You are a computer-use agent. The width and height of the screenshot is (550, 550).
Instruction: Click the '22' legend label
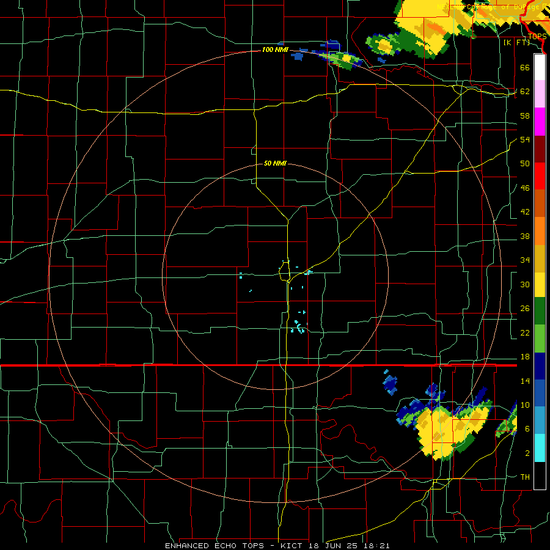click(525, 332)
